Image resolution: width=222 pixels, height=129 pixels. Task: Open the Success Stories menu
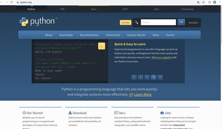[136, 35]
